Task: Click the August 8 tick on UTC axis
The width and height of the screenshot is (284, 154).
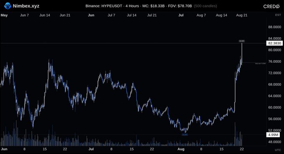Action: 201,149
